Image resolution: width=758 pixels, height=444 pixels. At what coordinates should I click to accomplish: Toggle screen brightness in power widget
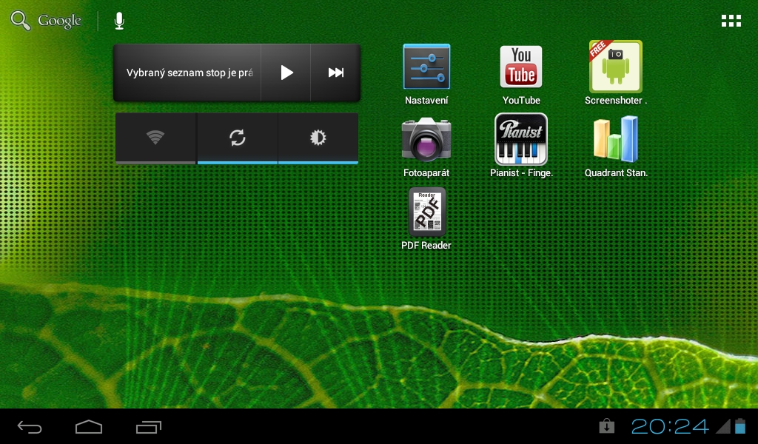[318, 138]
